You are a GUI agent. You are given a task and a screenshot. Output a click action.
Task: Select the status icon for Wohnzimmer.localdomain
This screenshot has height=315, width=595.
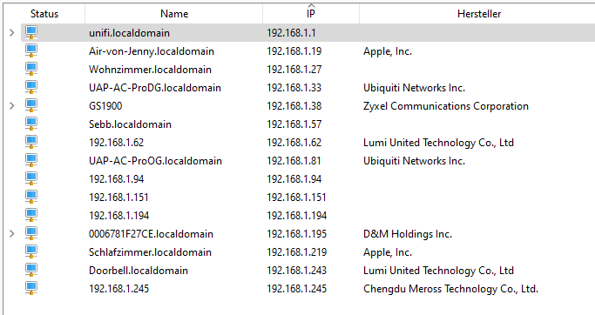[31, 70]
